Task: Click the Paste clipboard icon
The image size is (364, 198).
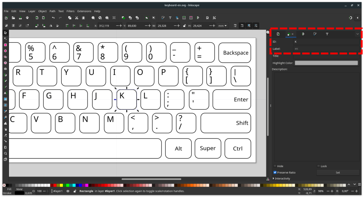Action: click(x=83, y=18)
